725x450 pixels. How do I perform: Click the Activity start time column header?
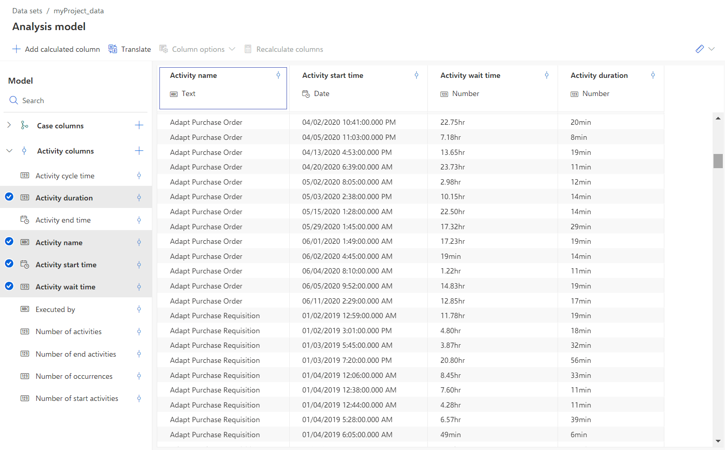click(359, 88)
